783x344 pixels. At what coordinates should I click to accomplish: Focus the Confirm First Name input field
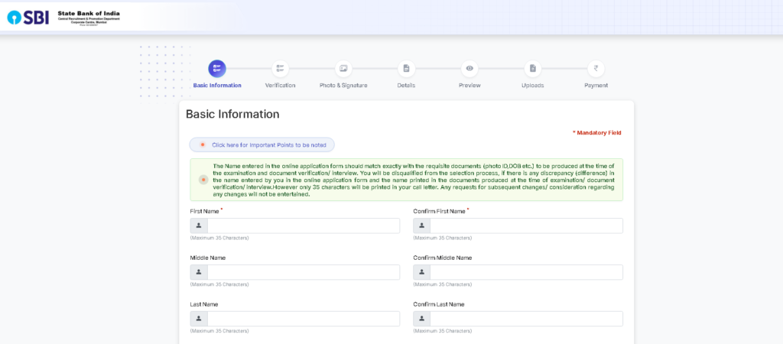coord(526,226)
